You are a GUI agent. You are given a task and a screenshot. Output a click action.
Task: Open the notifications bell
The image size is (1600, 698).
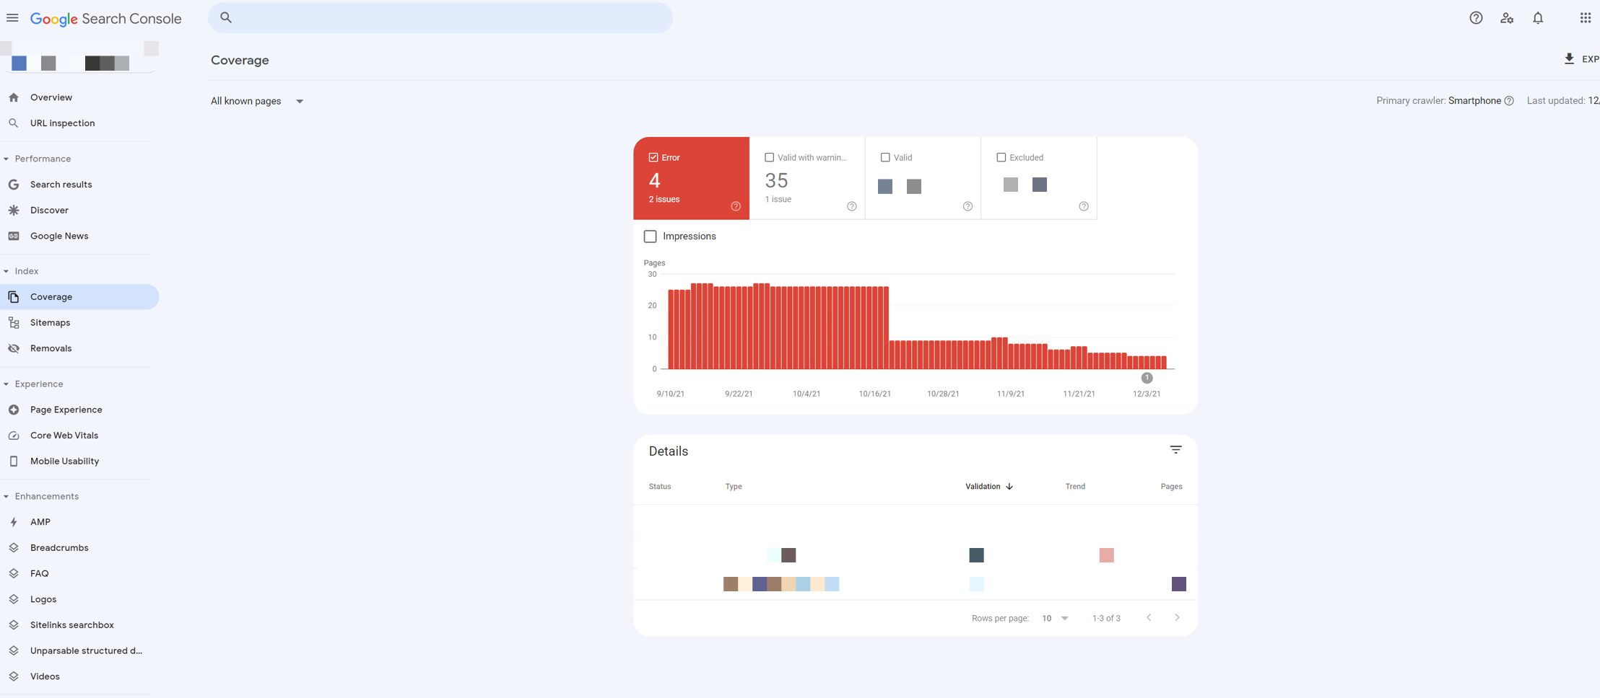tap(1537, 17)
